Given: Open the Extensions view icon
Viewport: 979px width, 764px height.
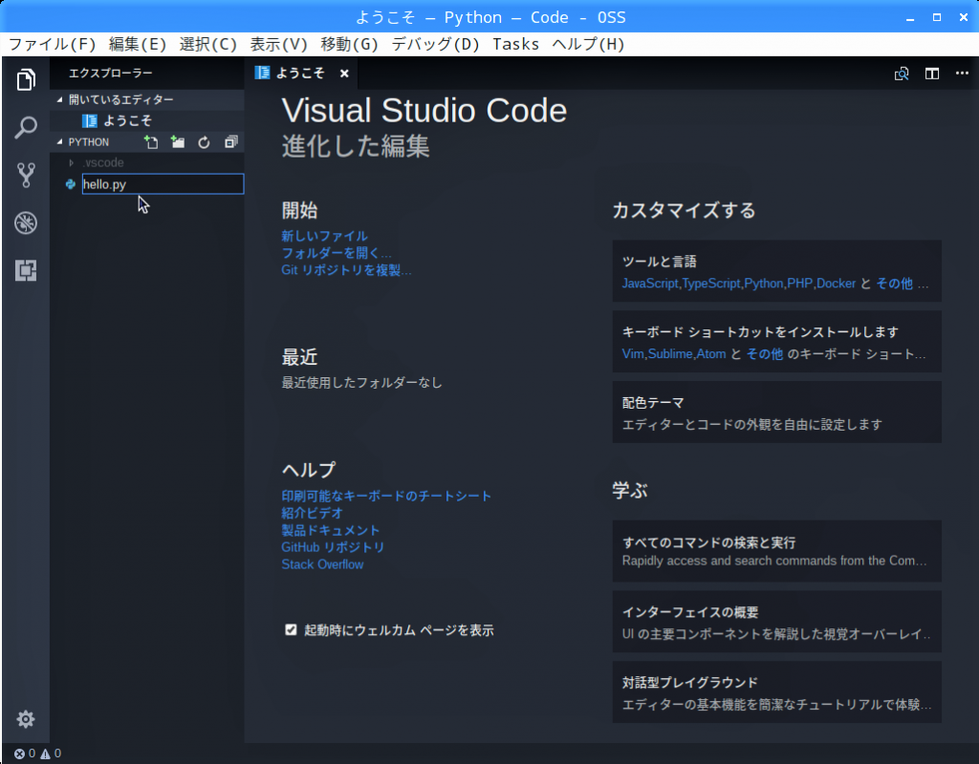Looking at the screenshot, I should point(26,270).
